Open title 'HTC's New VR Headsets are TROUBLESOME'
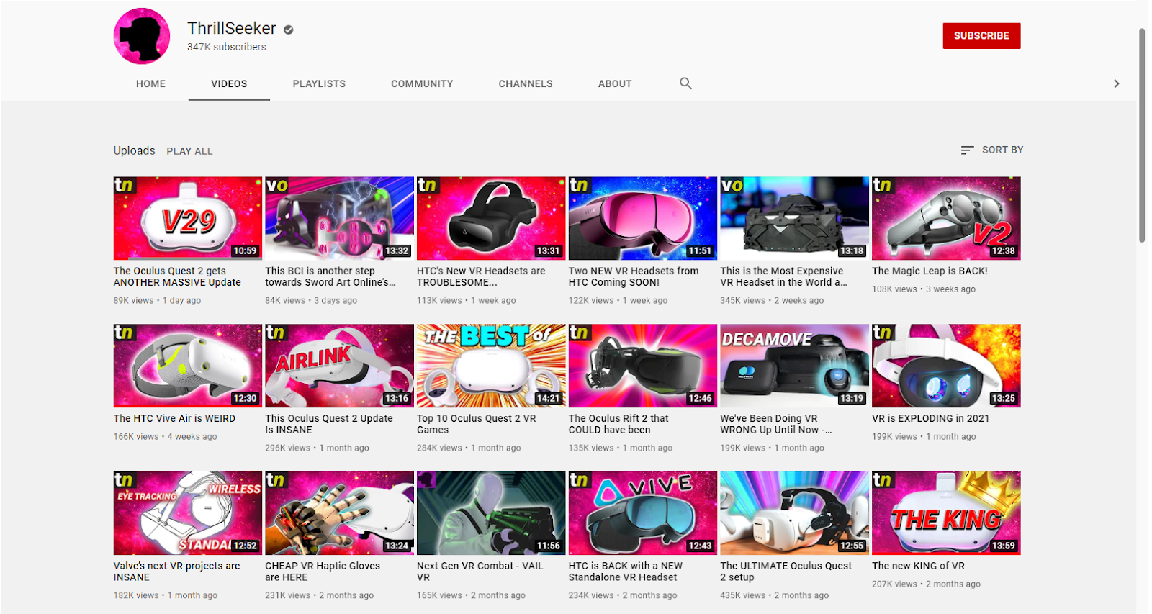The image size is (1152, 614). click(x=481, y=276)
